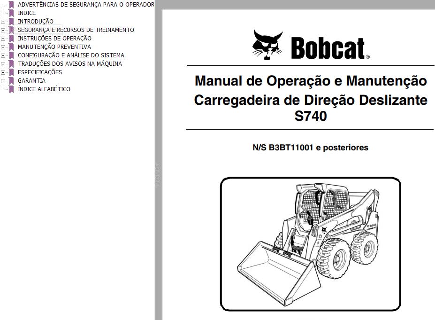Click the S740 loader illustration
Viewport: 435px width, 320px height.
311,243
